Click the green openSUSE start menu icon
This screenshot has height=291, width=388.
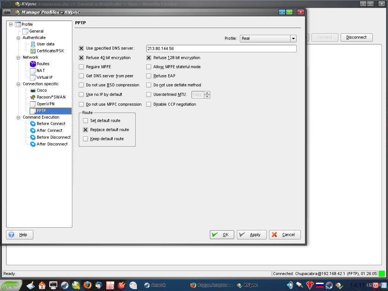[x=11, y=285]
